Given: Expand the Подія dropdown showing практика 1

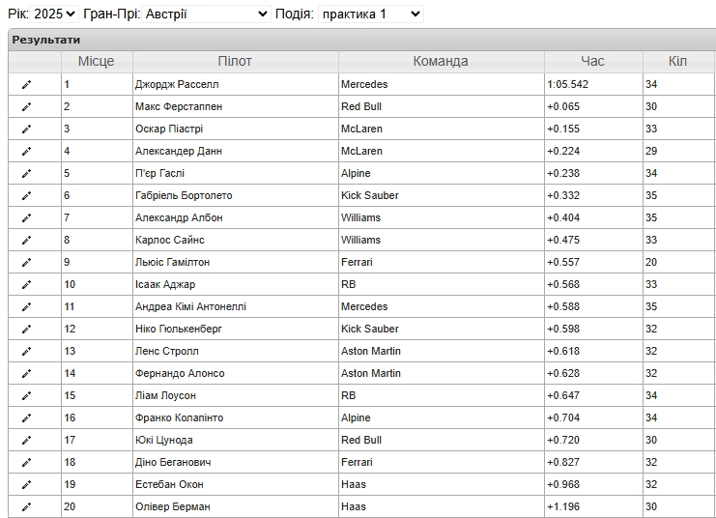Looking at the screenshot, I should tap(371, 14).
